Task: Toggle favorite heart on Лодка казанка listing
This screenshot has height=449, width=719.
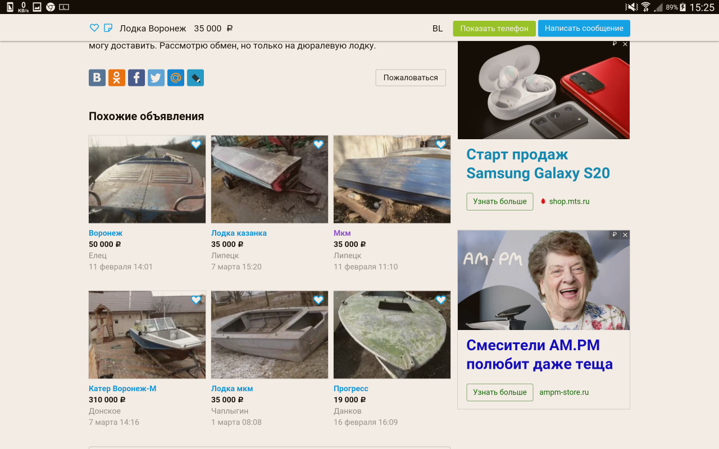Action: [x=318, y=145]
